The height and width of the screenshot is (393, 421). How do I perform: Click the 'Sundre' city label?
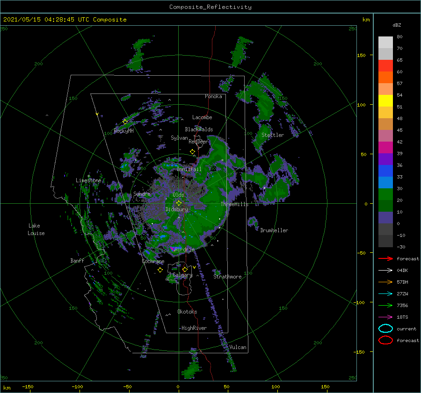142,193
